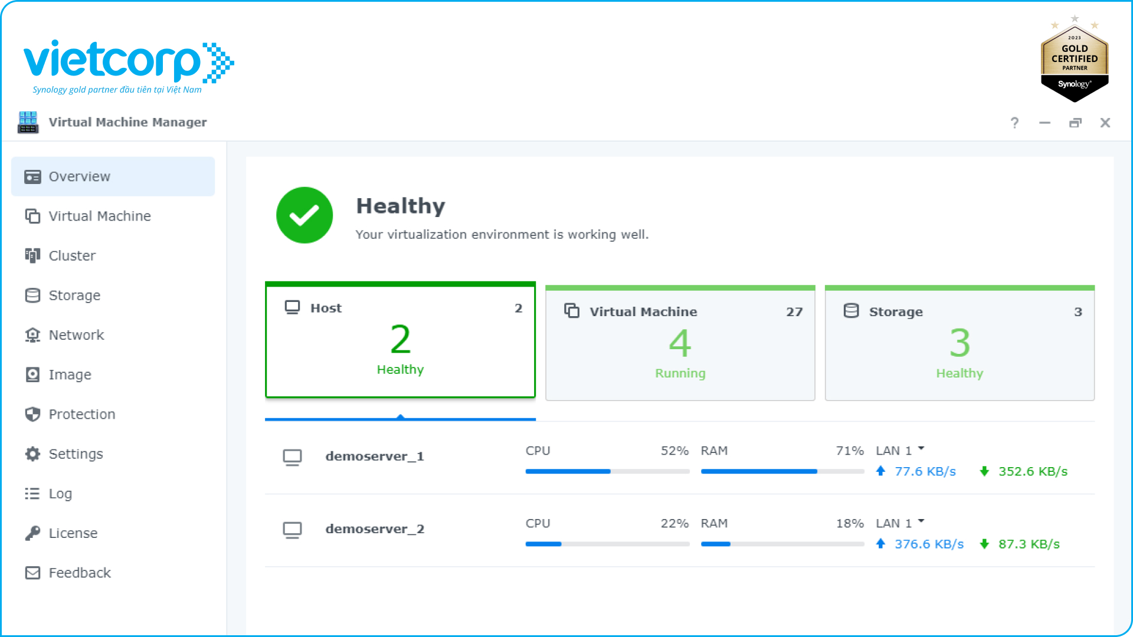The width and height of the screenshot is (1133, 637).
Task: Select the Storage summary card
Action: (x=960, y=344)
